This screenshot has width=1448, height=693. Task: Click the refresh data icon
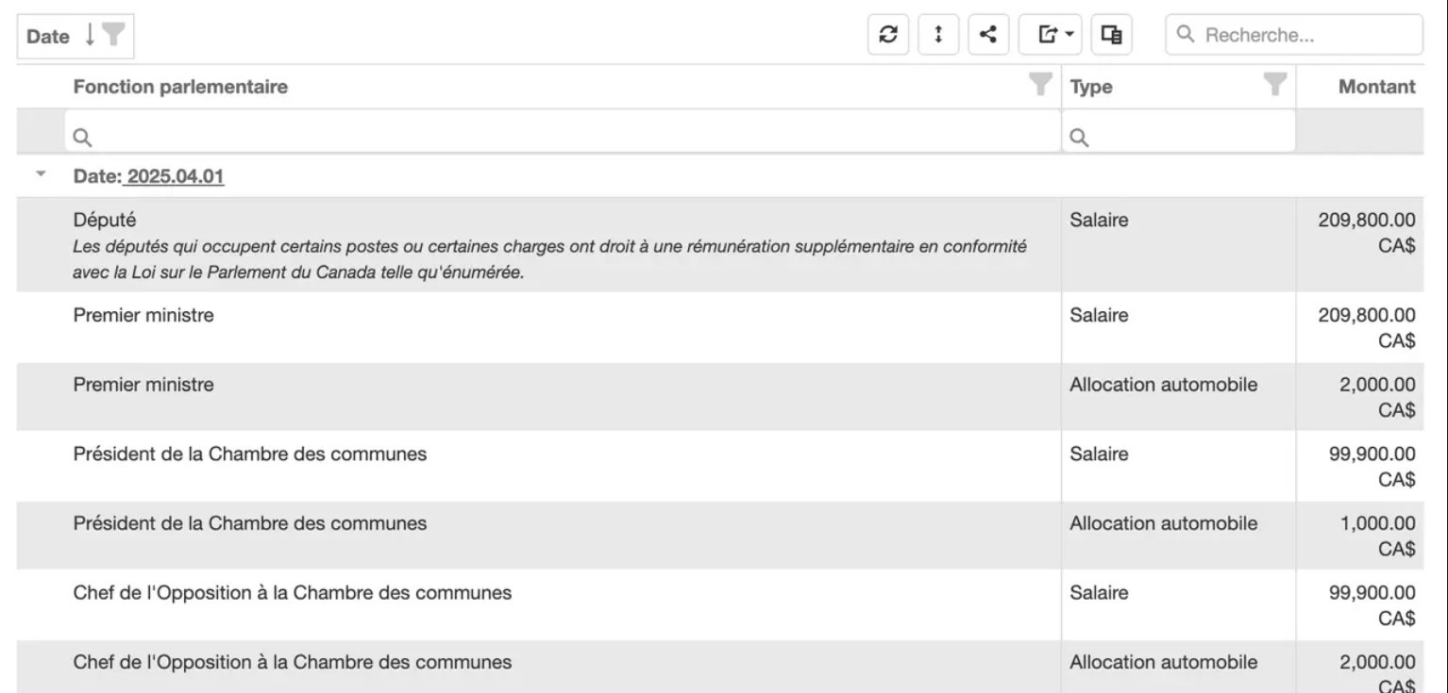[x=887, y=35]
